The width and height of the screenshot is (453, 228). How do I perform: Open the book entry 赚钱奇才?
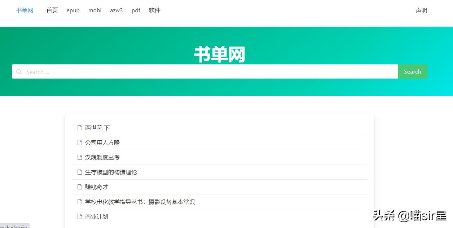click(96, 187)
